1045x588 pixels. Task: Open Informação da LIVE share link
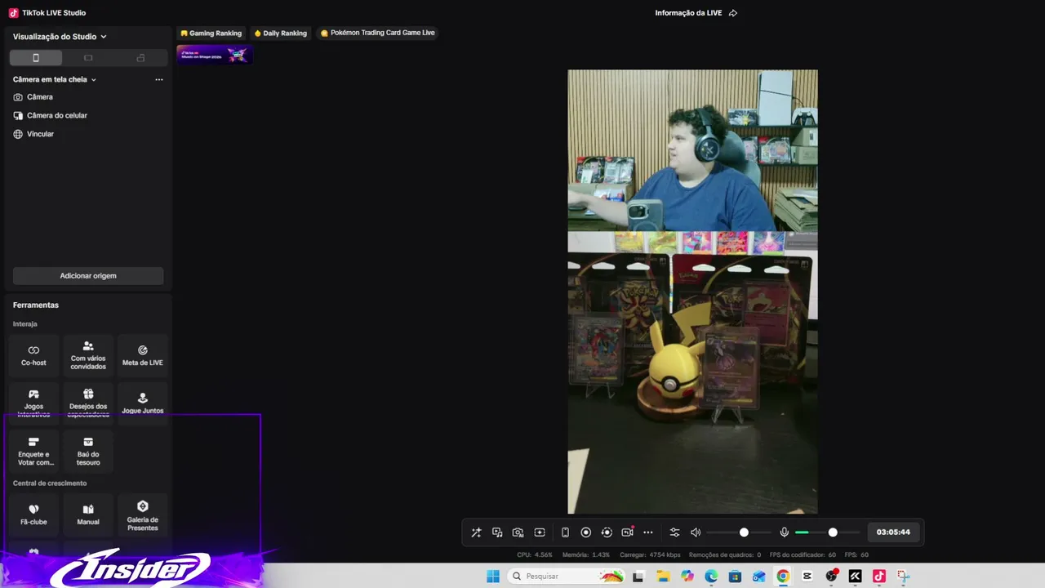tap(696, 13)
